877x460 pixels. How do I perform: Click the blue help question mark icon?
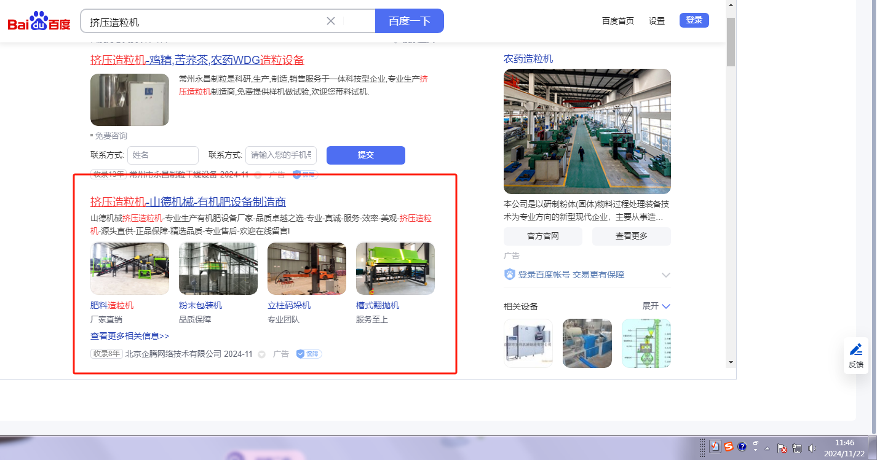(742, 446)
